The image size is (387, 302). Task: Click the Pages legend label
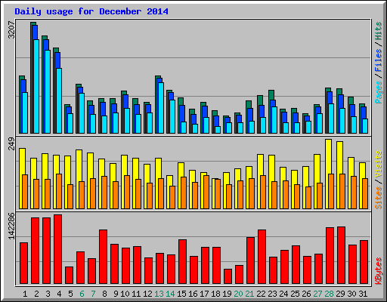pyautogui.click(x=379, y=92)
